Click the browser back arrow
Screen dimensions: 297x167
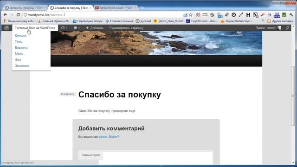point(5,15)
